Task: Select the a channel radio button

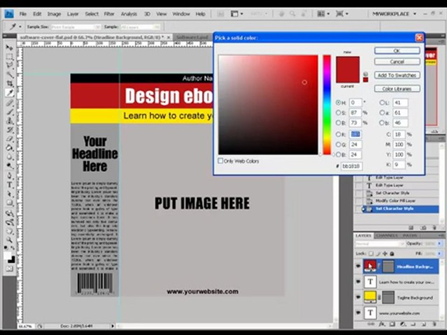Action: (382, 113)
